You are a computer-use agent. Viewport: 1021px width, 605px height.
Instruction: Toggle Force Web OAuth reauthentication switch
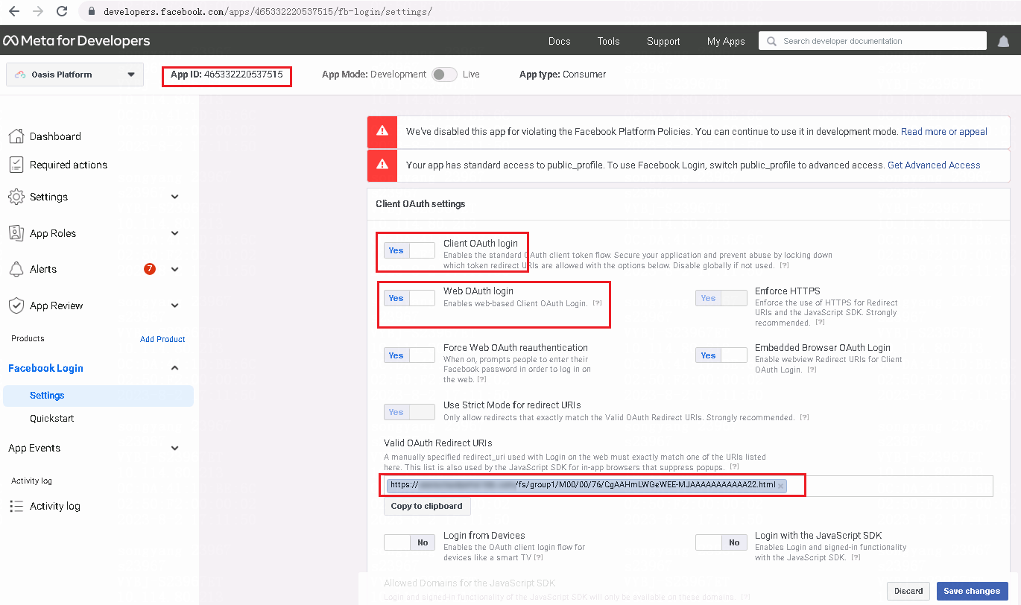point(409,355)
